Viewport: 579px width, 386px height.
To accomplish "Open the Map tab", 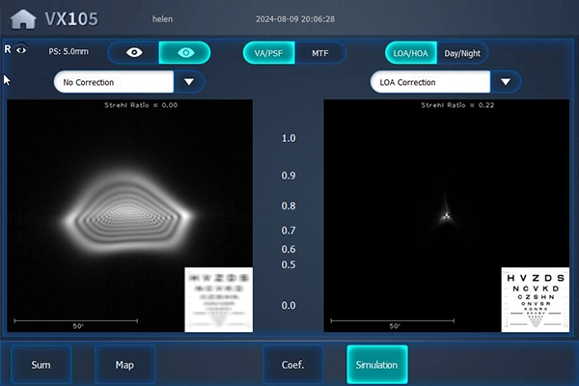I will (x=124, y=365).
